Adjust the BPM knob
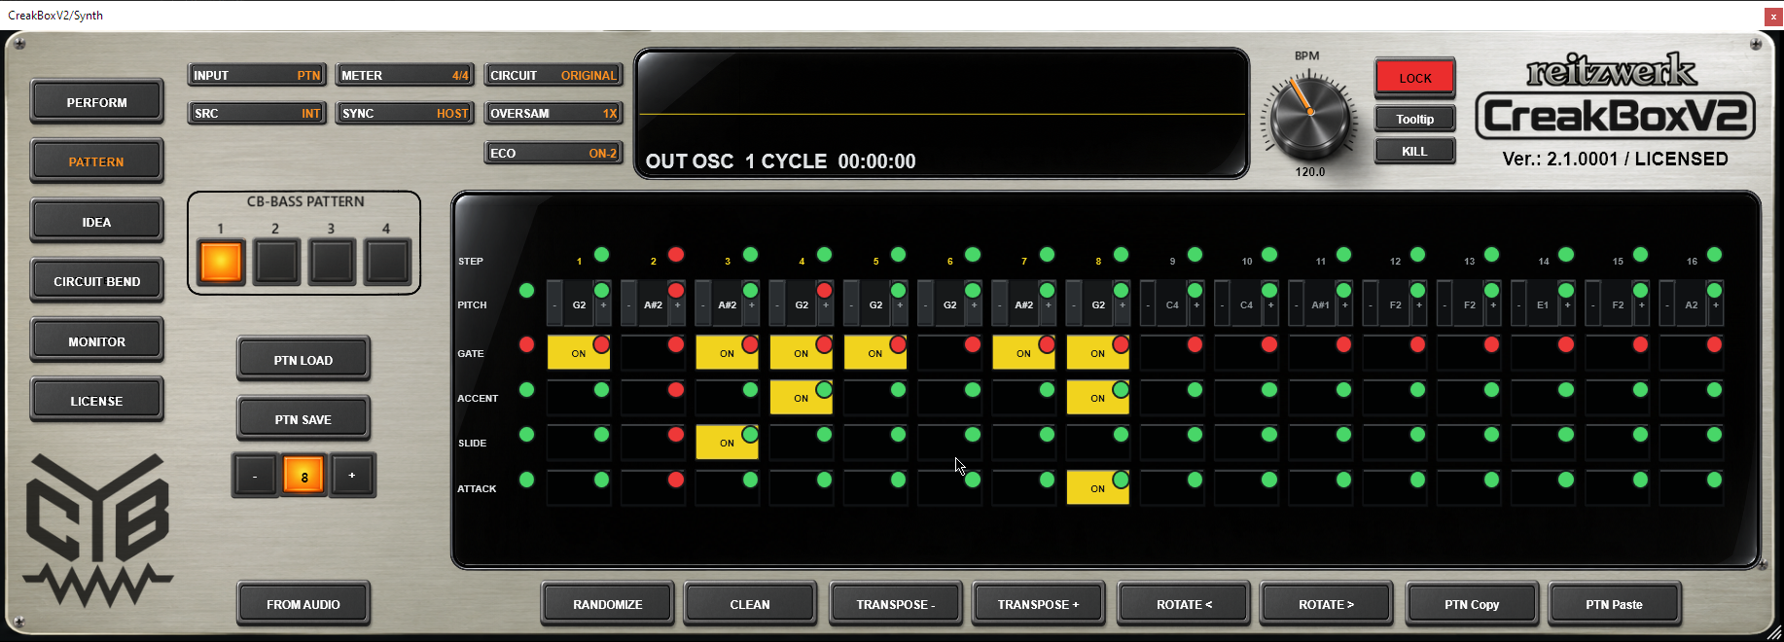The height and width of the screenshot is (642, 1784). tap(1309, 116)
